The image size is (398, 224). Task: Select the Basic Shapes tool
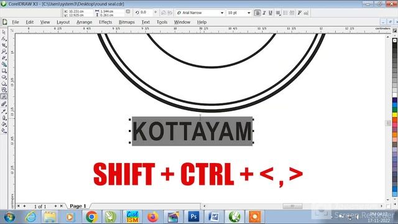click(4, 90)
